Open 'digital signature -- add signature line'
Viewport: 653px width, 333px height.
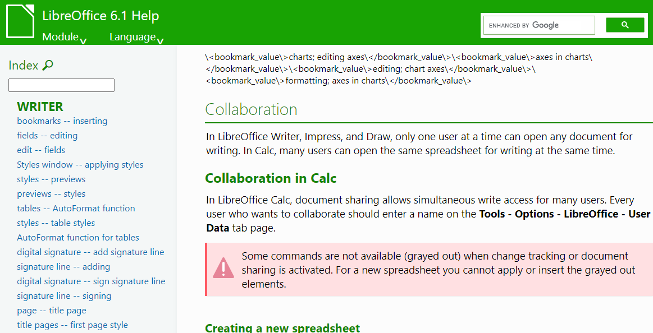(x=90, y=252)
